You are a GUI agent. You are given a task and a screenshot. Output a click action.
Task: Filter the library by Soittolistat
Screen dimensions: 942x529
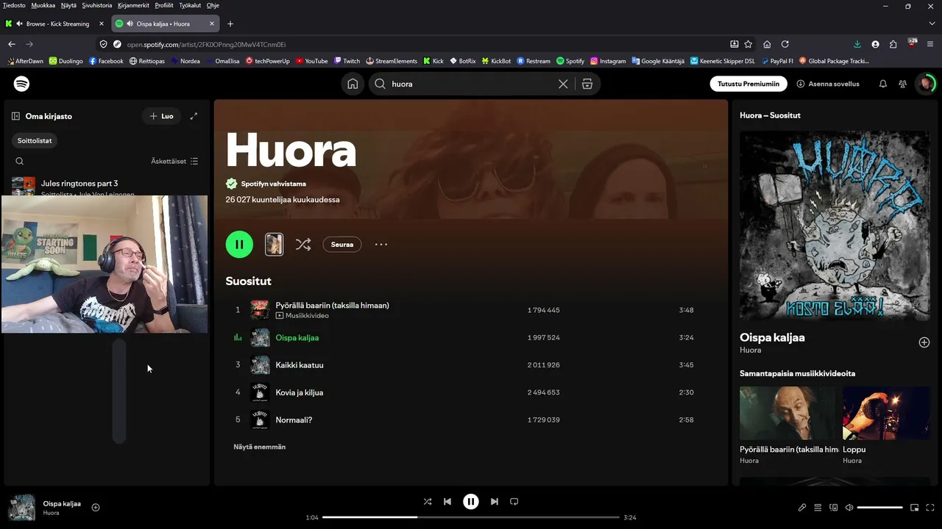click(35, 140)
